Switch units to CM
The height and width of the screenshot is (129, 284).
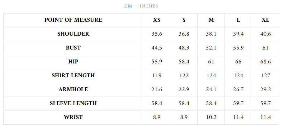(128, 6)
